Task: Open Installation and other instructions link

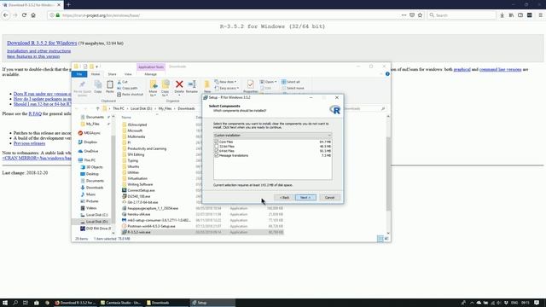Action: pos(38,51)
